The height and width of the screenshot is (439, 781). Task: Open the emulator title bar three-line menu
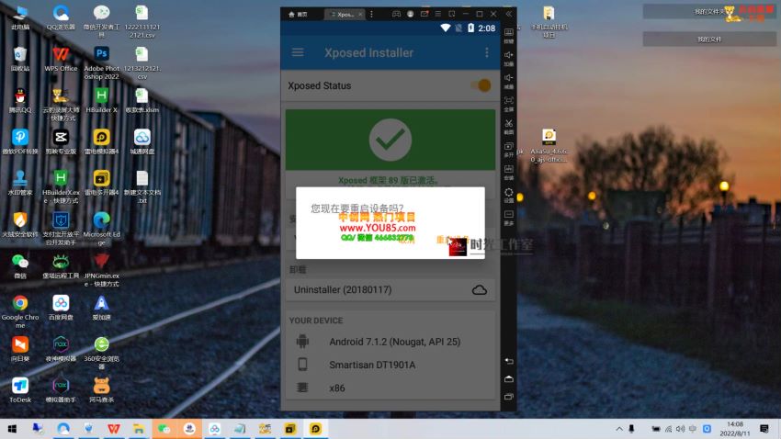tap(437, 14)
